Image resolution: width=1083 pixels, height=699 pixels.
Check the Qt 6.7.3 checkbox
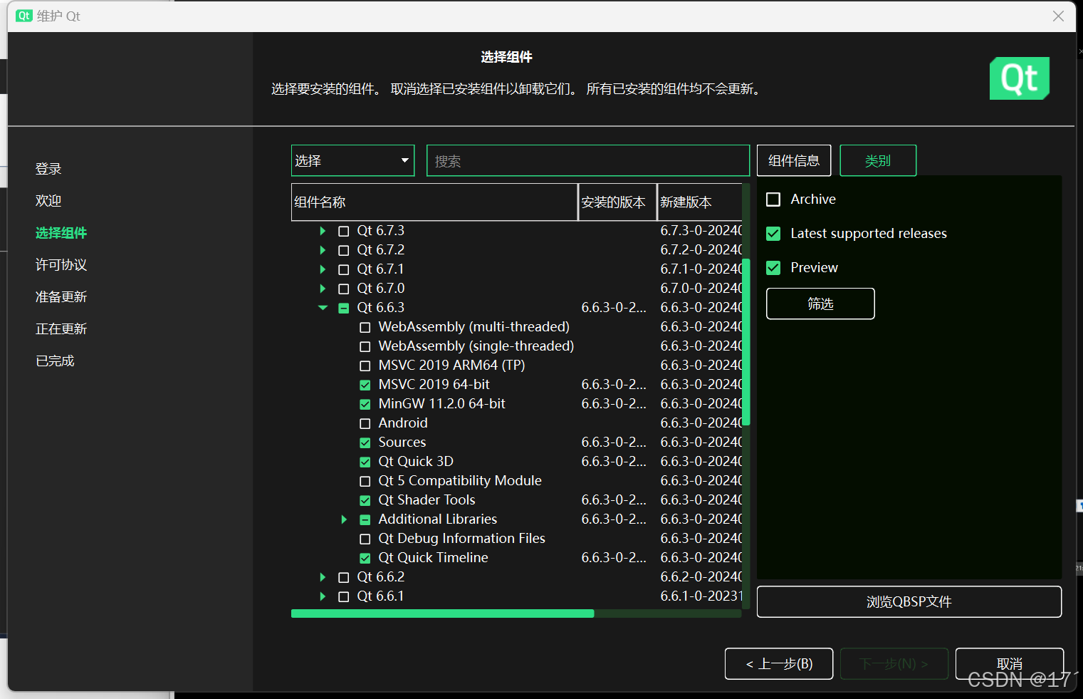tap(344, 231)
